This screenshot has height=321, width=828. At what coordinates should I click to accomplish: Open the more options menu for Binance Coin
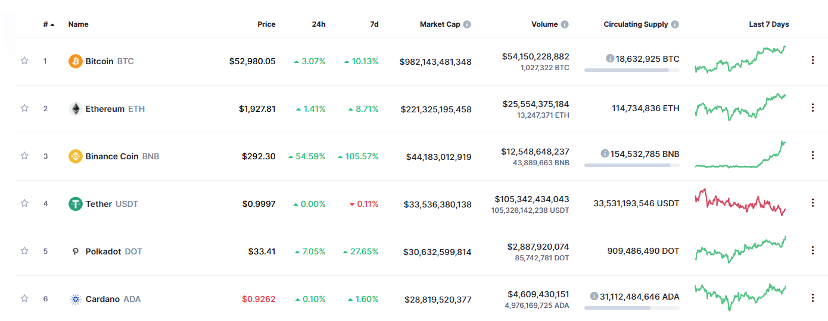(813, 155)
